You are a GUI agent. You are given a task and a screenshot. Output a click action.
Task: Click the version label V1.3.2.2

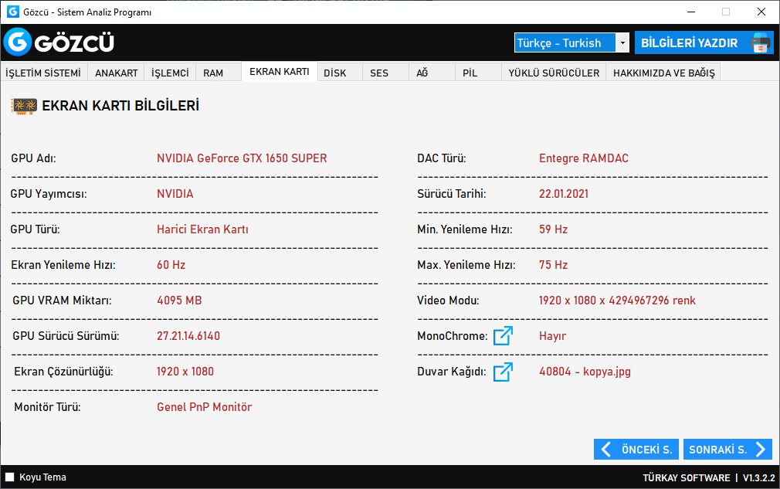pos(758,478)
